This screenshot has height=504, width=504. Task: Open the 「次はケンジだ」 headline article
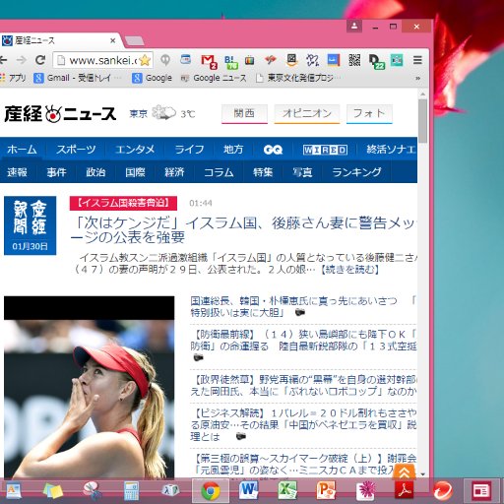click(x=244, y=229)
